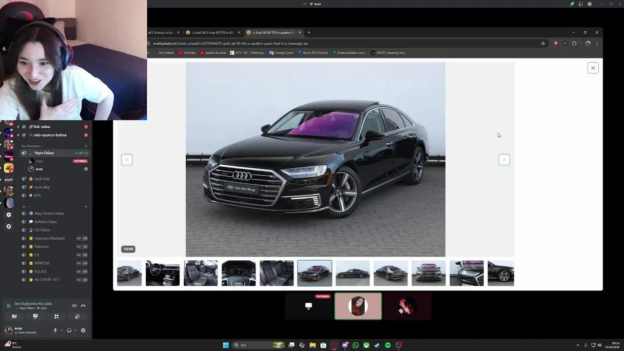Open Windows Start menu
This screenshot has width=624, height=351.
coord(226,345)
